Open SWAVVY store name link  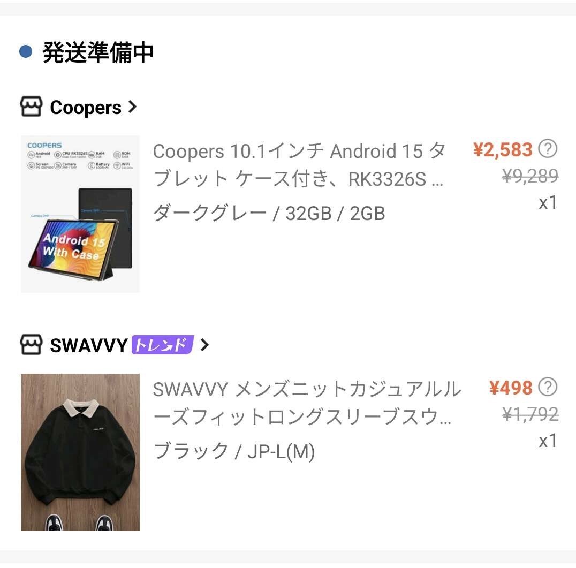click(88, 345)
